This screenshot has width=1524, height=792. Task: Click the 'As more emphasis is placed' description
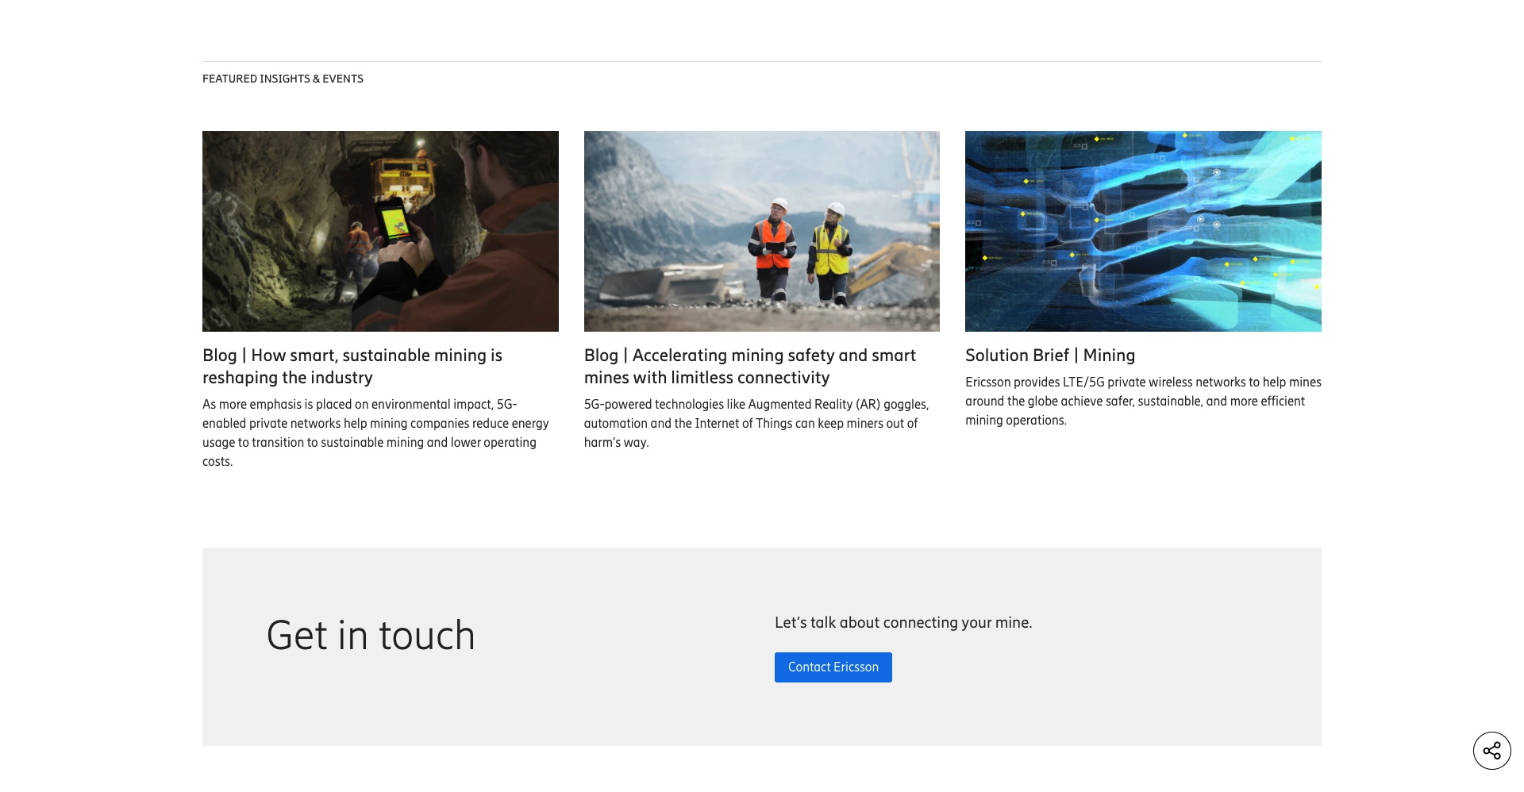click(x=376, y=433)
